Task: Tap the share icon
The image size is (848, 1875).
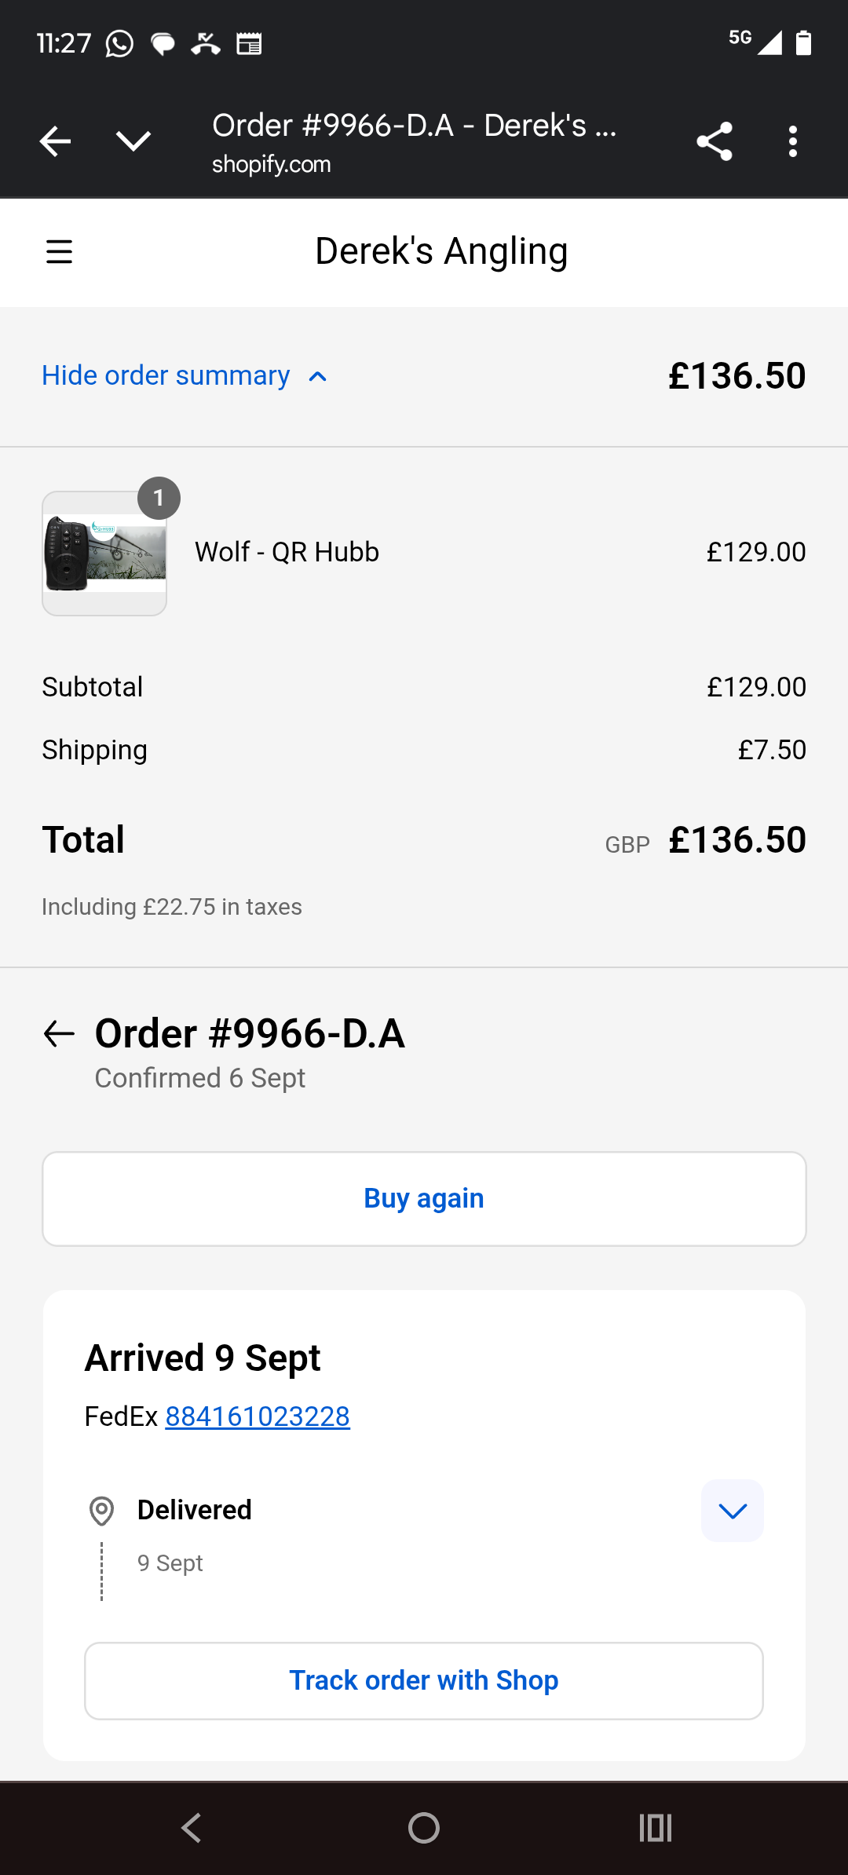Action: click(x=715, y=141)
